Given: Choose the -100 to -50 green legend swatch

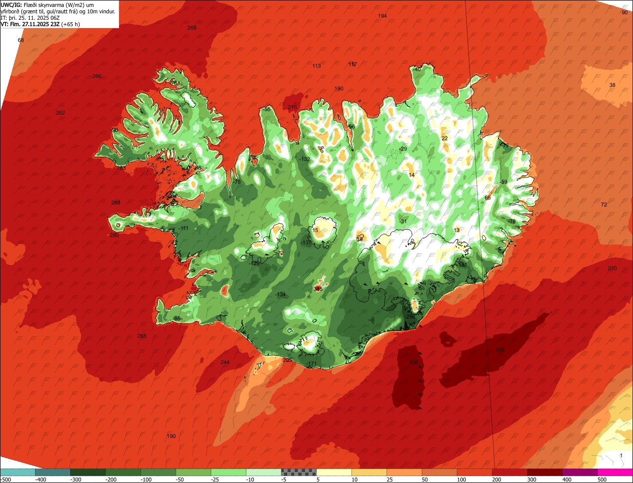Looking at the screenshot, I should (x=158, y=472).
